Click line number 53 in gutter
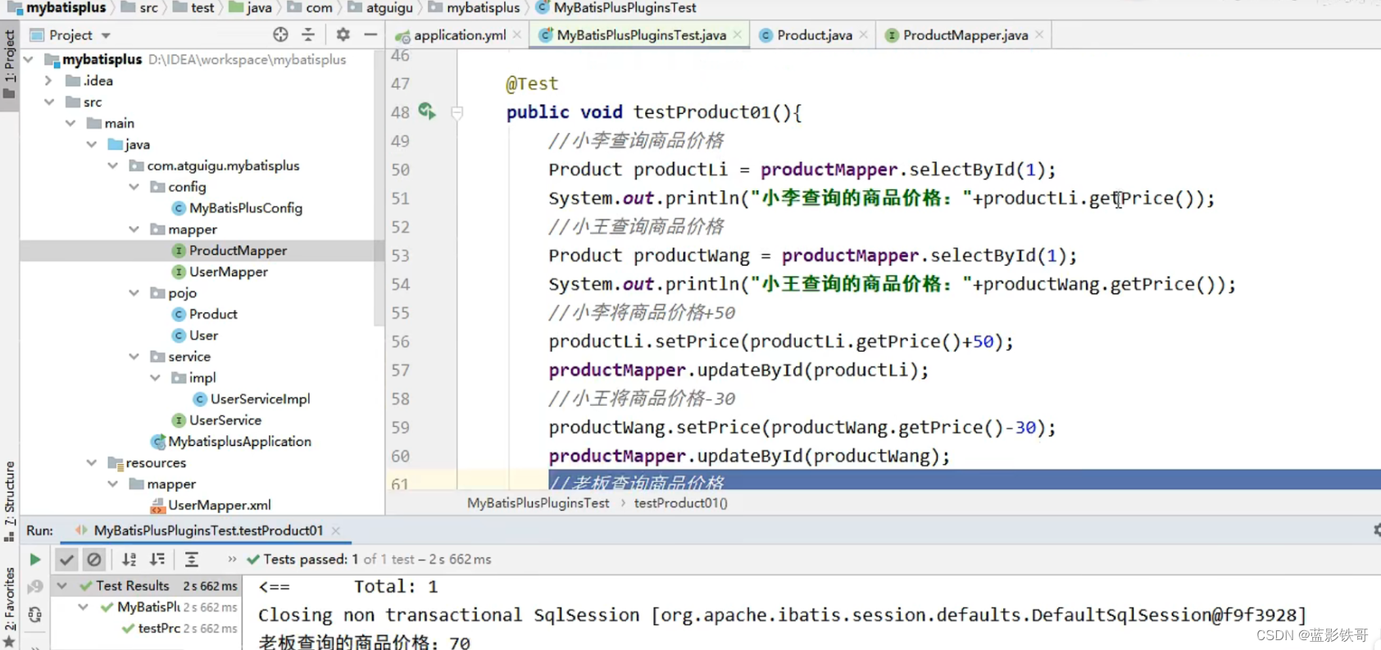The width and height of the screenshot is (1381, 650). 400,256
